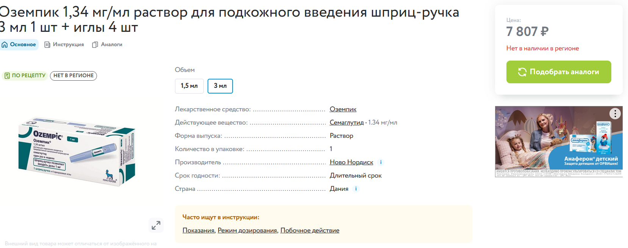Open the Ново Нордиск manufacturer link
This screenshot has width=628, height=248.
coord(351,162)
